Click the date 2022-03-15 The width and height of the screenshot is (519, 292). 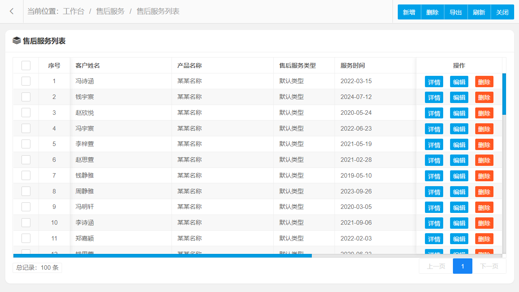coord(356,81)
